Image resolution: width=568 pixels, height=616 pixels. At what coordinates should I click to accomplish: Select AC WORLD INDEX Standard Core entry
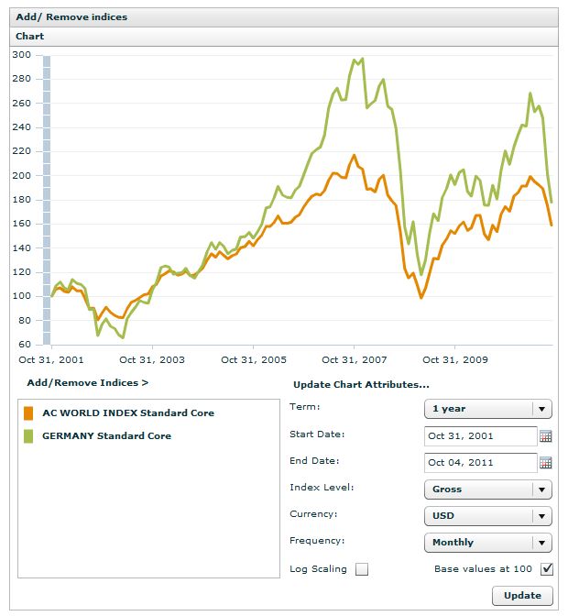tap(127, 413)
